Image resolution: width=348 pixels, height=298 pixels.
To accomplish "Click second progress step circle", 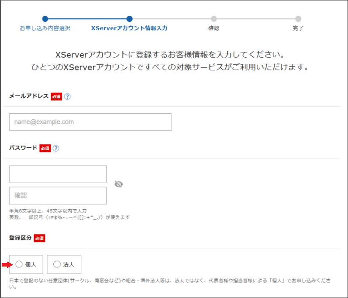I will [x=129, y=19].
